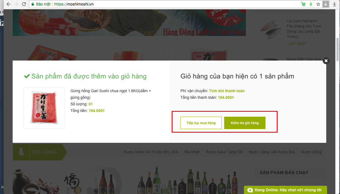
Task: Open the 'Bia Nhật' category tab
Action: click(192, 152)
